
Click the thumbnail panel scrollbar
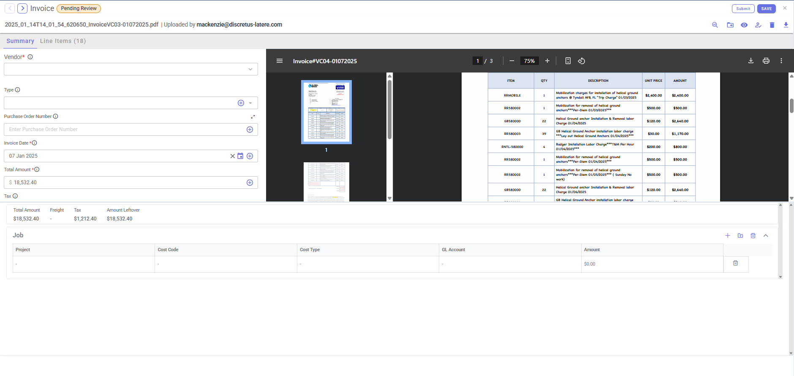[x=389, y=110]
